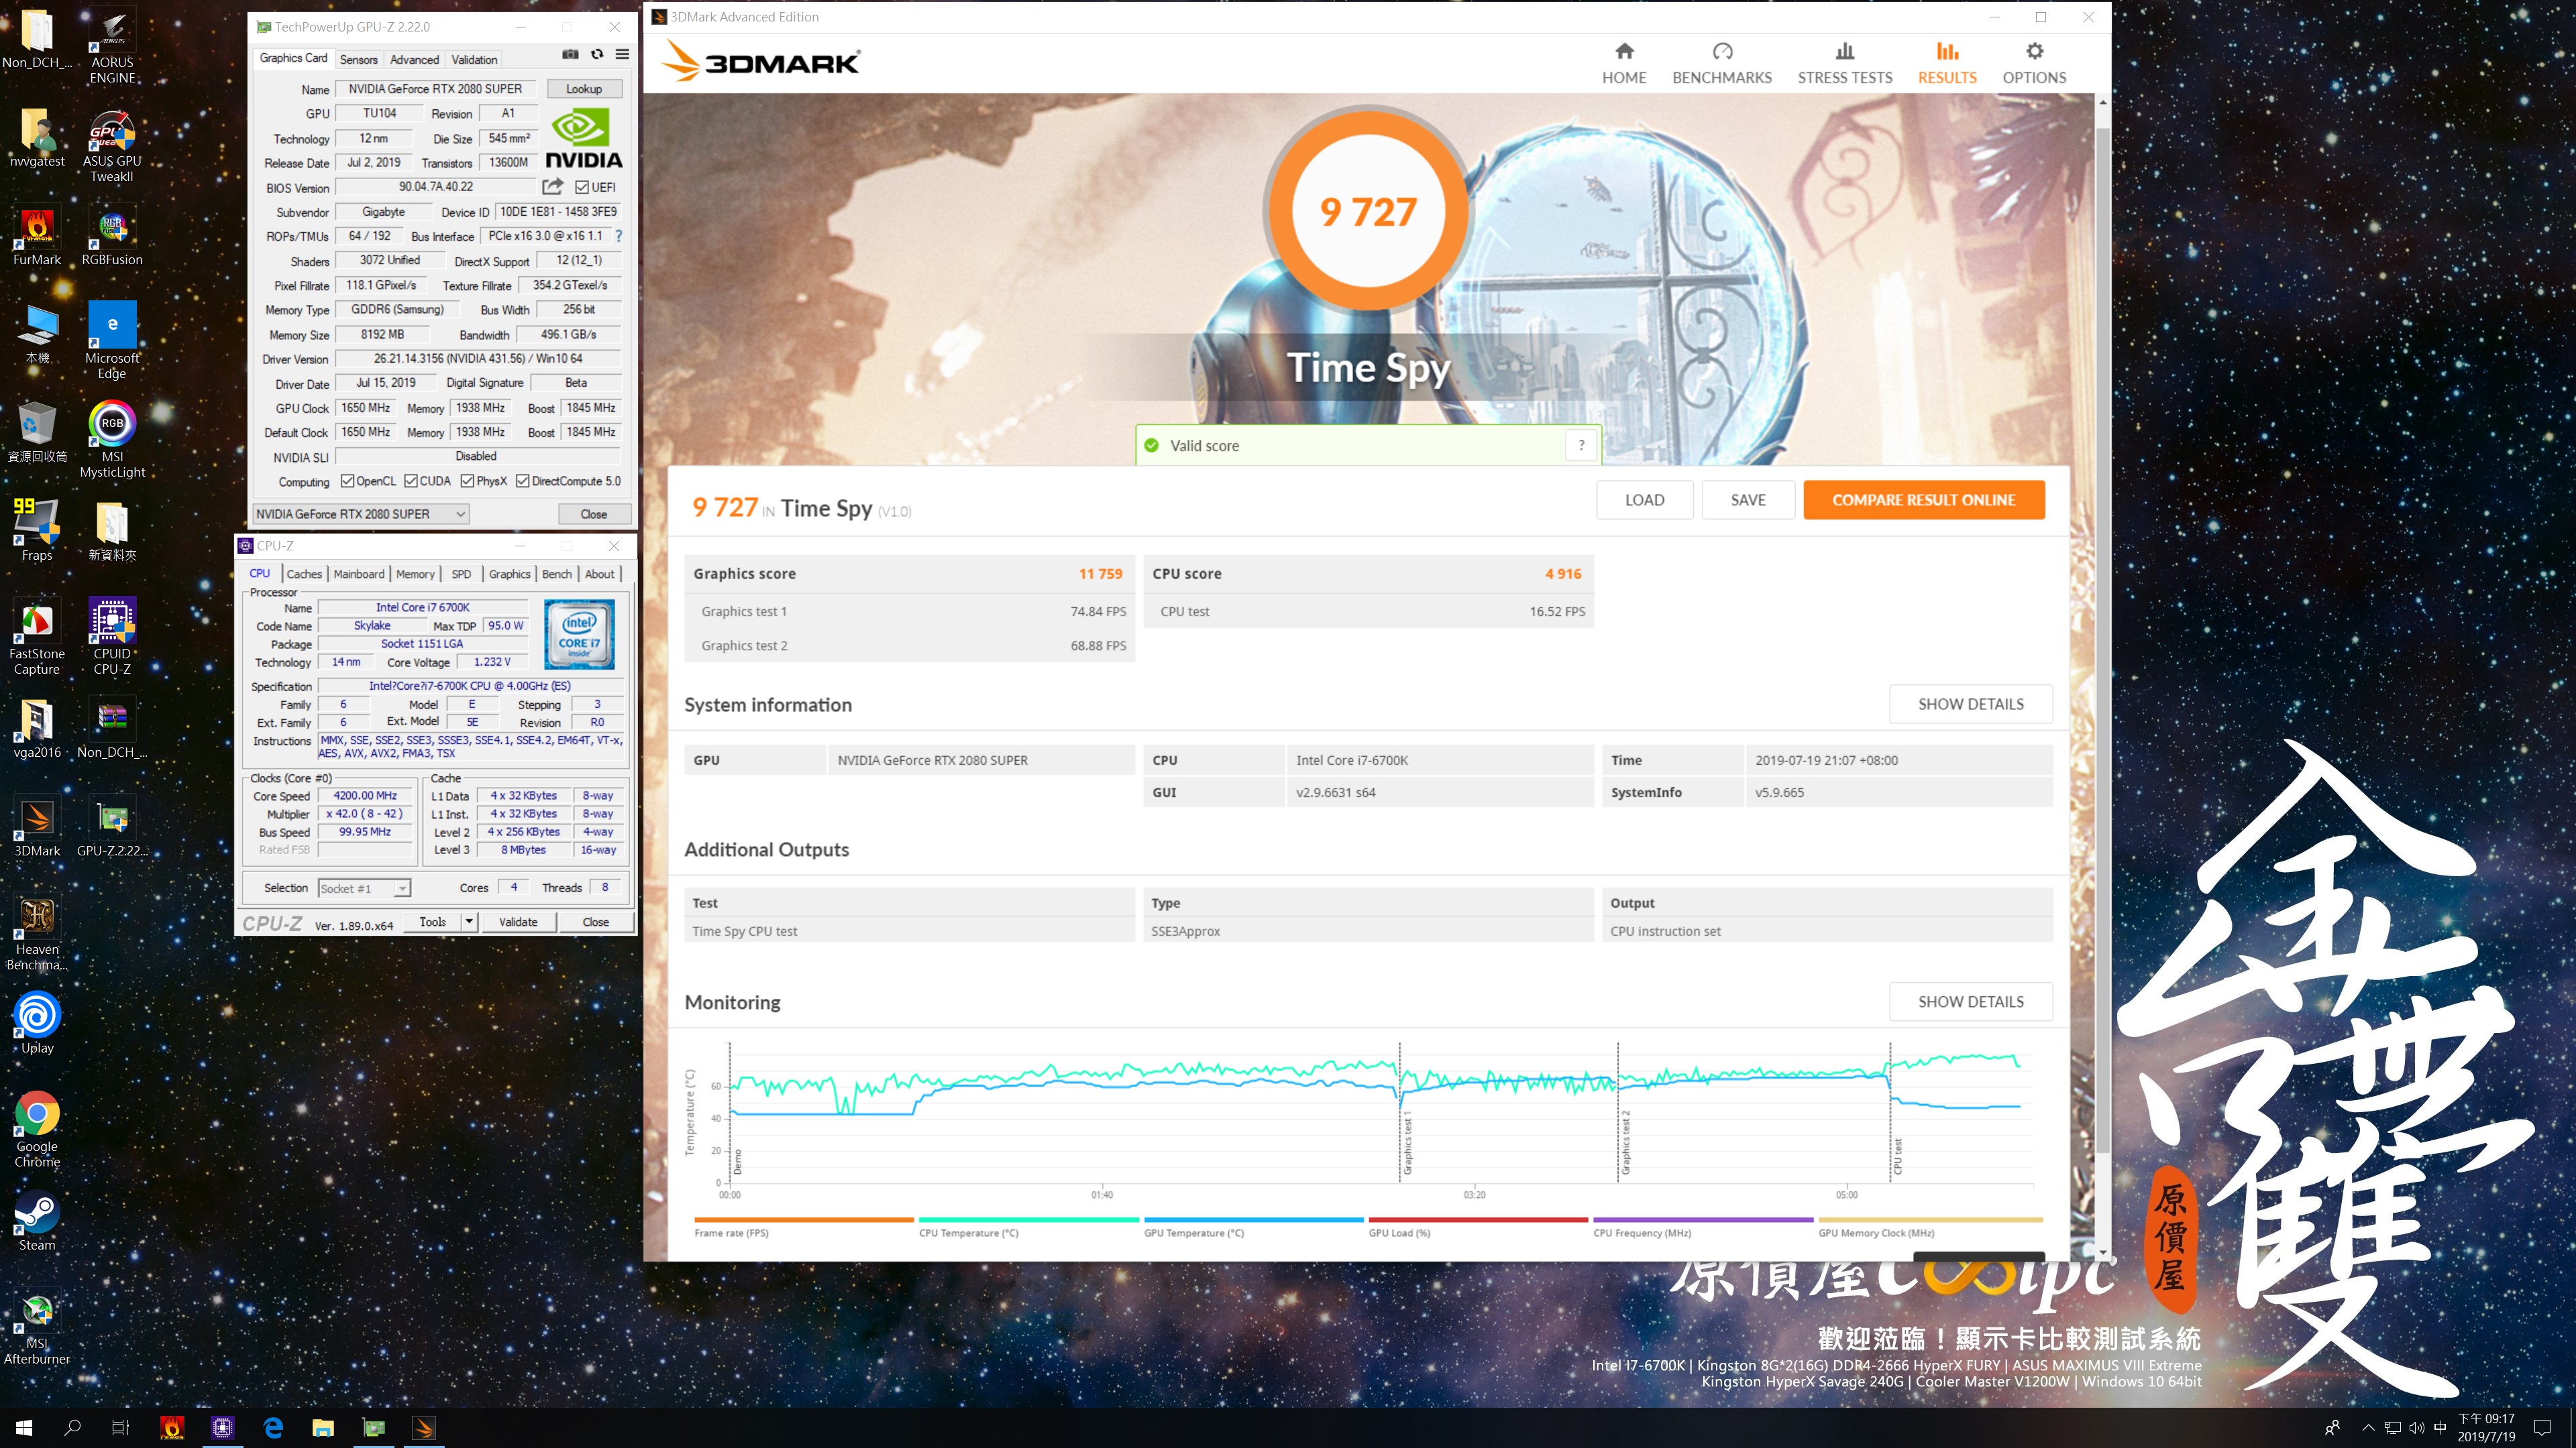Click the Bus Interface question mark icon
This screenshot has height=1448, width=2576.
tap(619, 236)
